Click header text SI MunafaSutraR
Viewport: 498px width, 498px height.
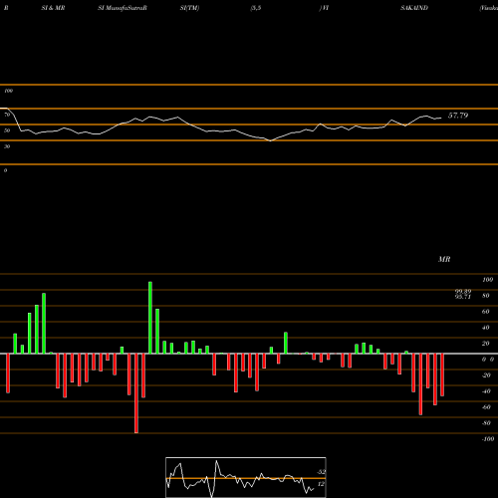[x=123, y=8]
